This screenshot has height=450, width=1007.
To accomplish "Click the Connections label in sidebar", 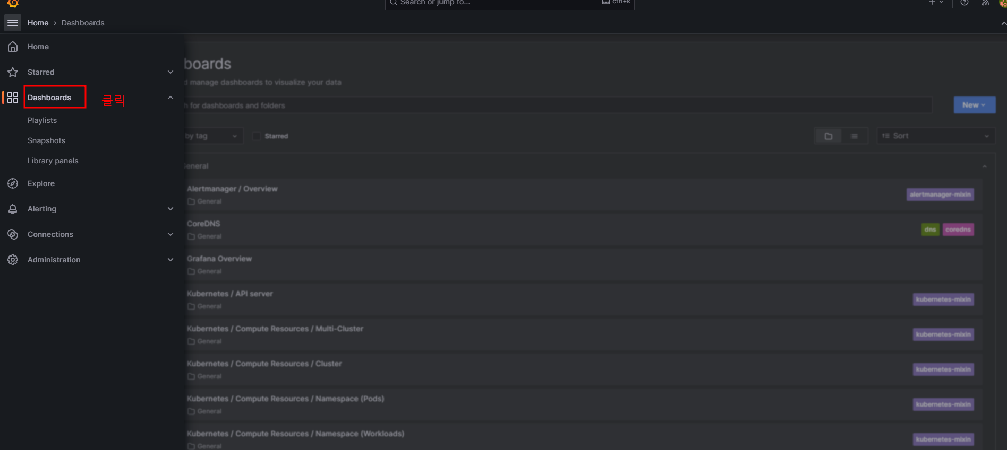I will 50,234.
